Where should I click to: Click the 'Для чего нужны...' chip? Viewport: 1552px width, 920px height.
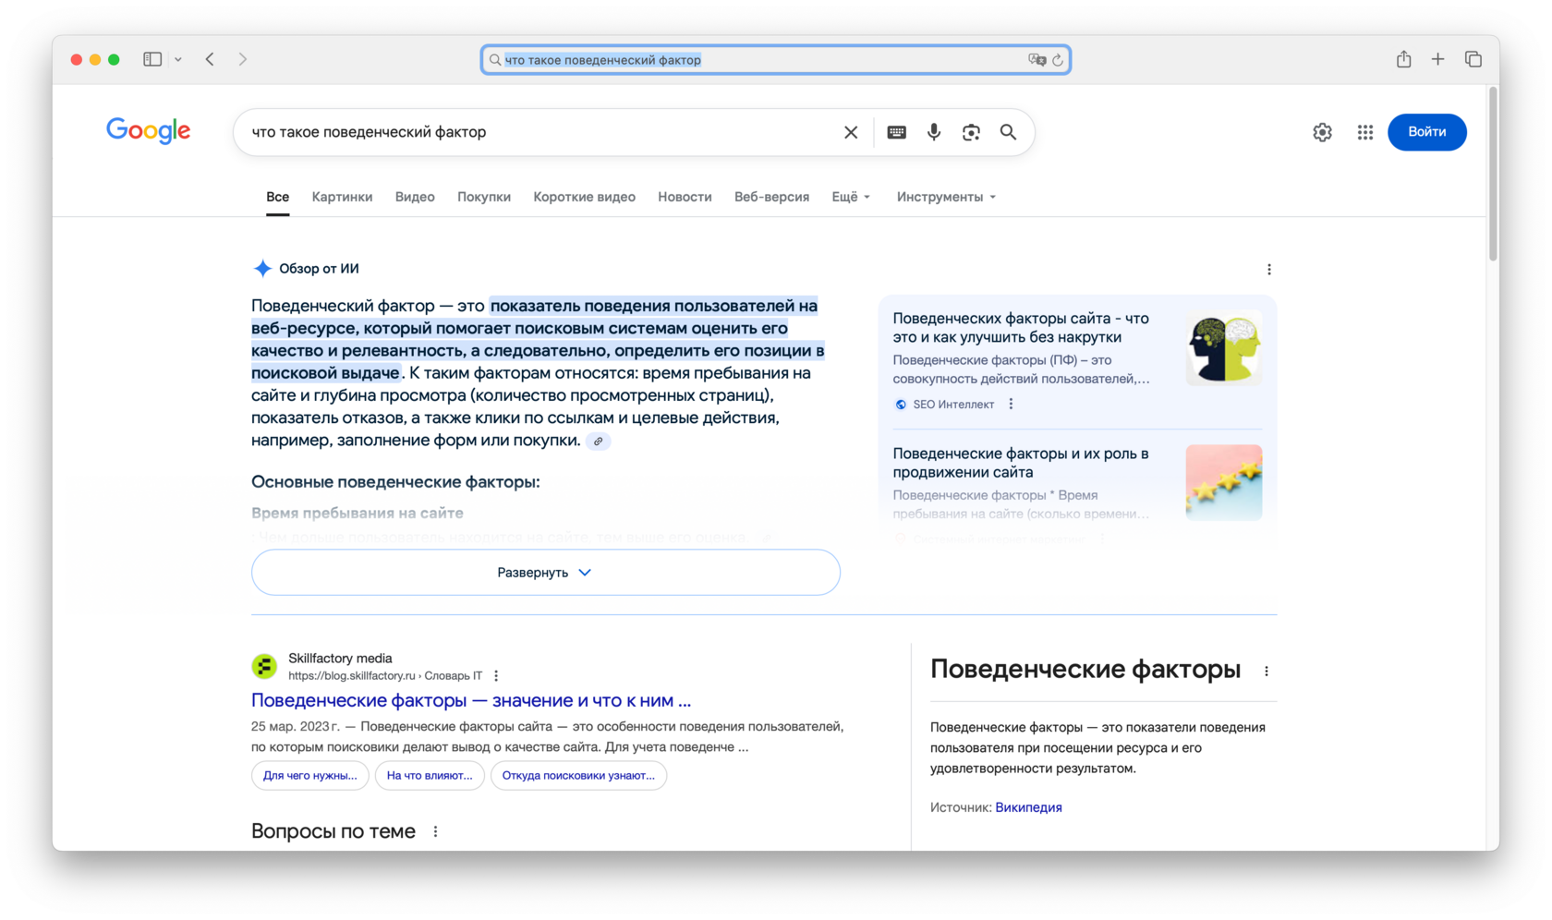(310, 776)
